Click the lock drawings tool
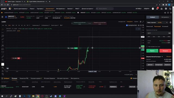The image size is (174, 98). tap(3, 71)
